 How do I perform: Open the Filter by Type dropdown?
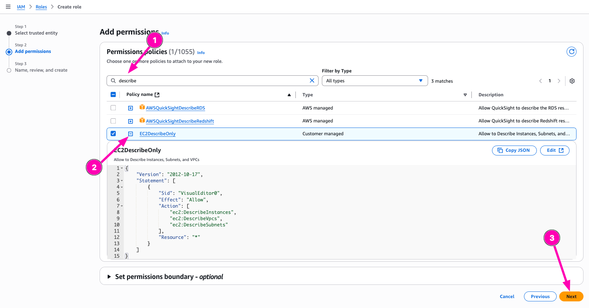pos(374,81)
